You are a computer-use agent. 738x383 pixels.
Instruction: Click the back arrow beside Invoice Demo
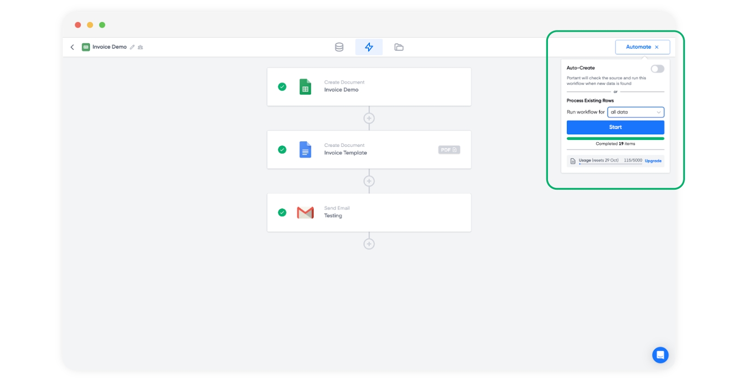click(72, 47)
